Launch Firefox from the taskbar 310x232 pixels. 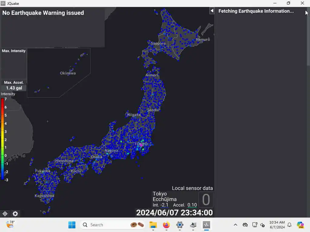pyautogui.click(x=166, y=225)
